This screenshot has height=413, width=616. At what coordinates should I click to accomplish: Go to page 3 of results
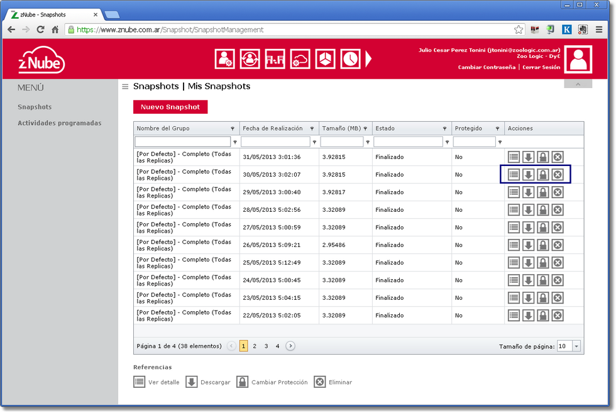[x=266, y=346]
